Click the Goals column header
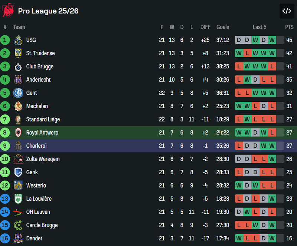297x246 pixels. 223,27
